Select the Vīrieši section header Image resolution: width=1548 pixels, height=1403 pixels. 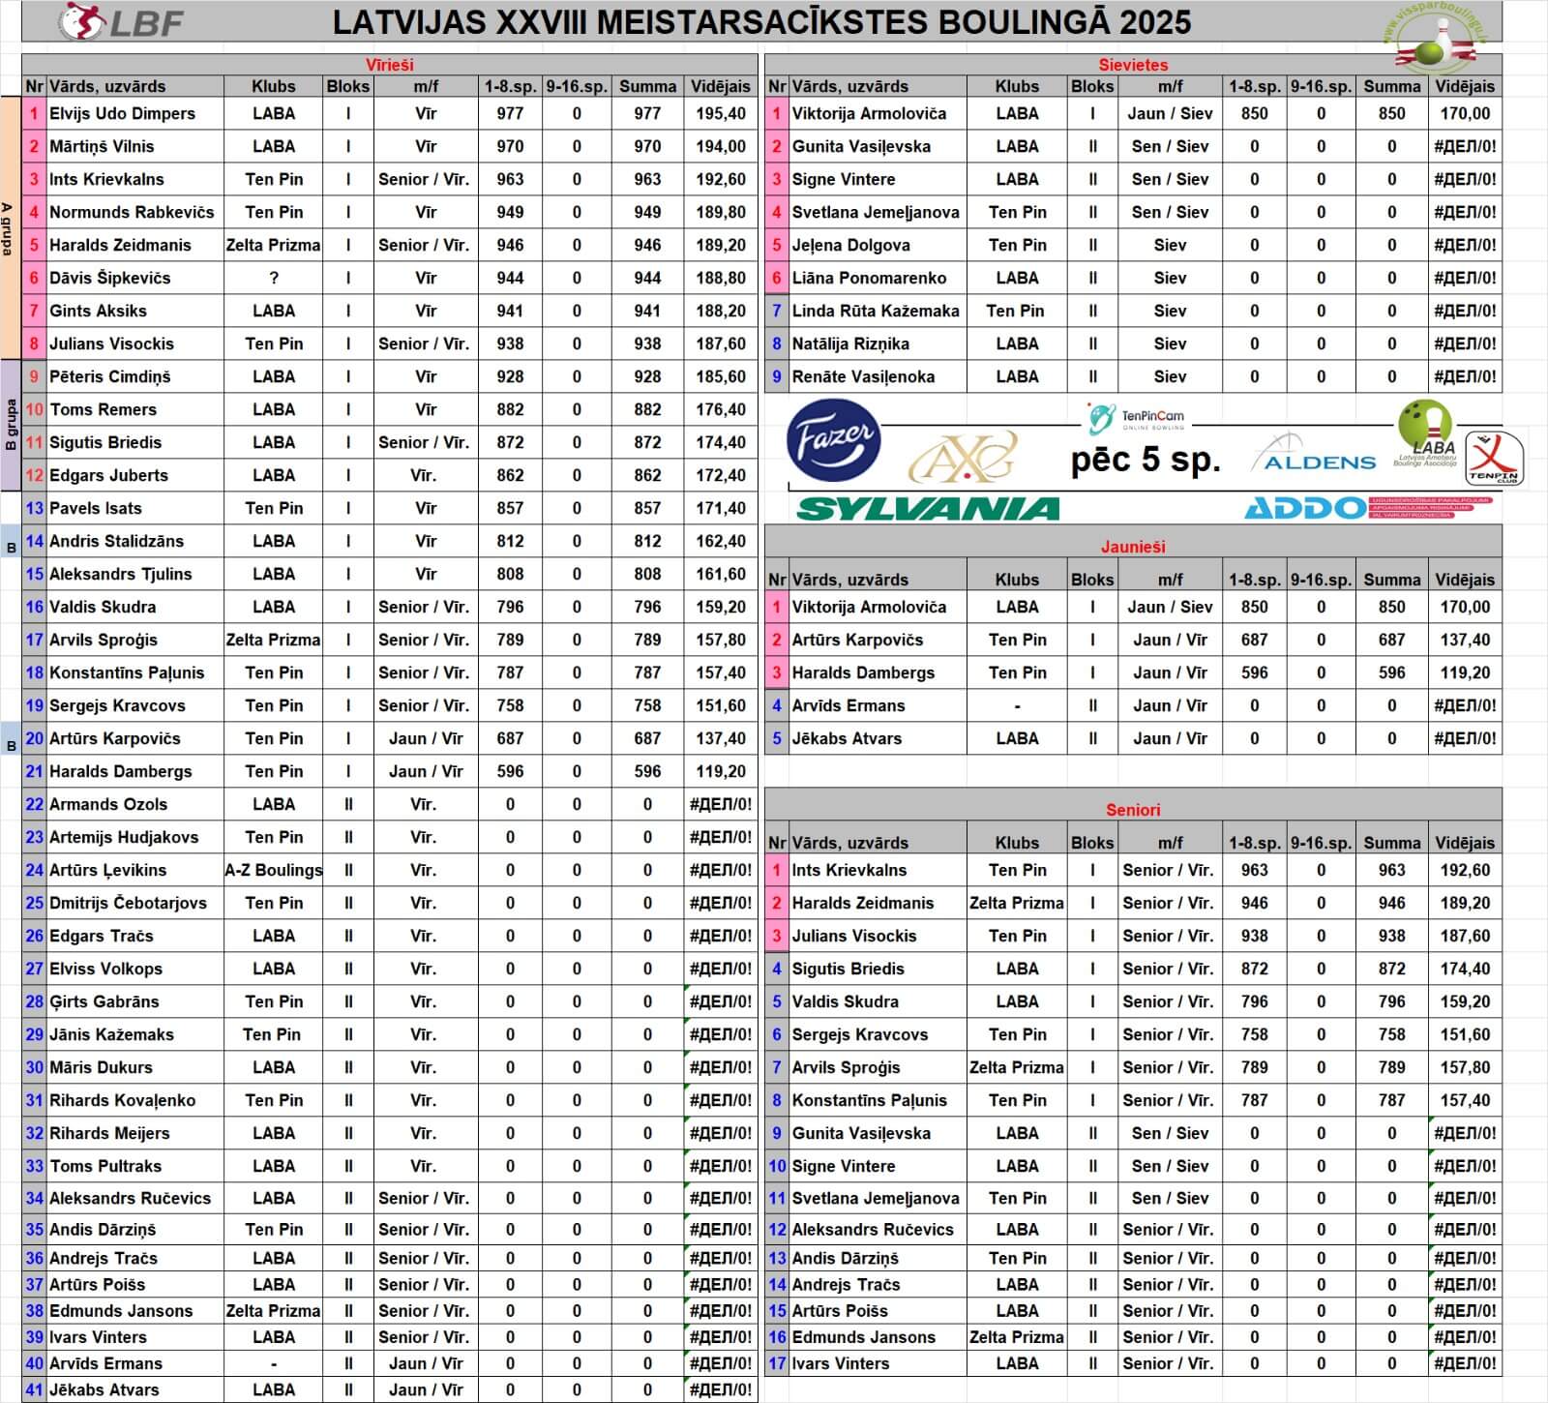pos(389,65)
